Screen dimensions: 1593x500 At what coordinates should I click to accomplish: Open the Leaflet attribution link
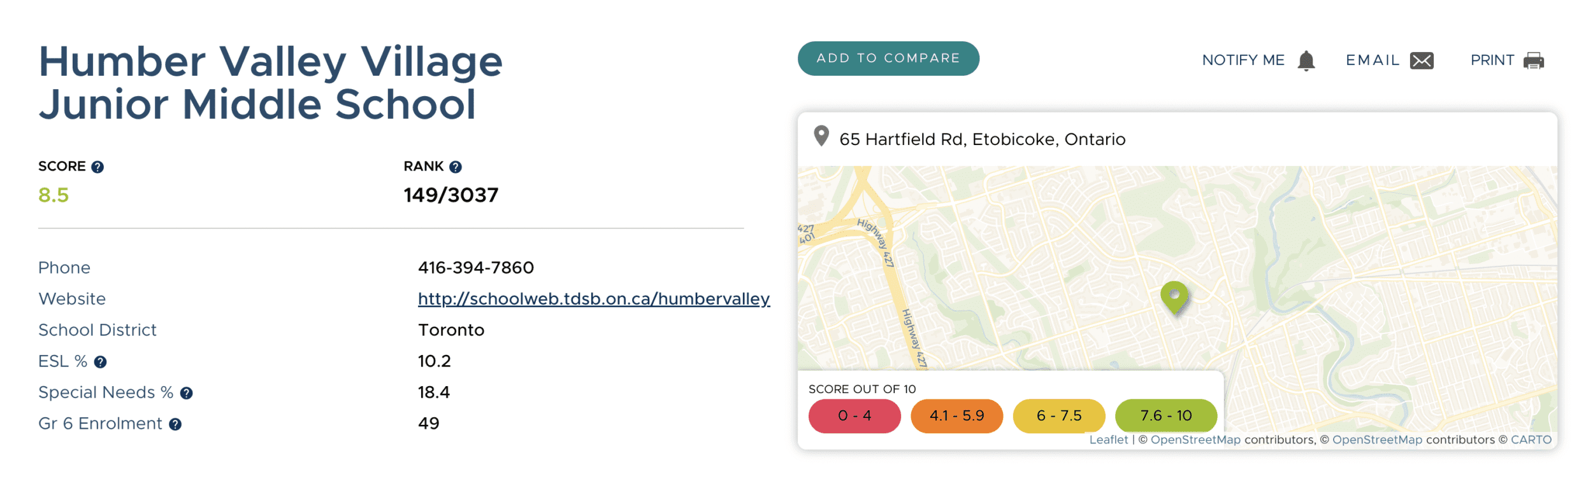click(x=1108, y=440)
